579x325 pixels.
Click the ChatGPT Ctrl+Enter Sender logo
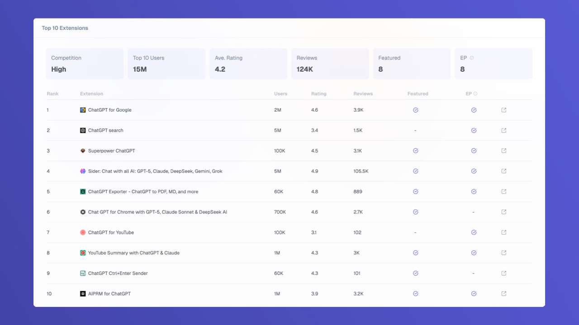[x=83, y=273]
